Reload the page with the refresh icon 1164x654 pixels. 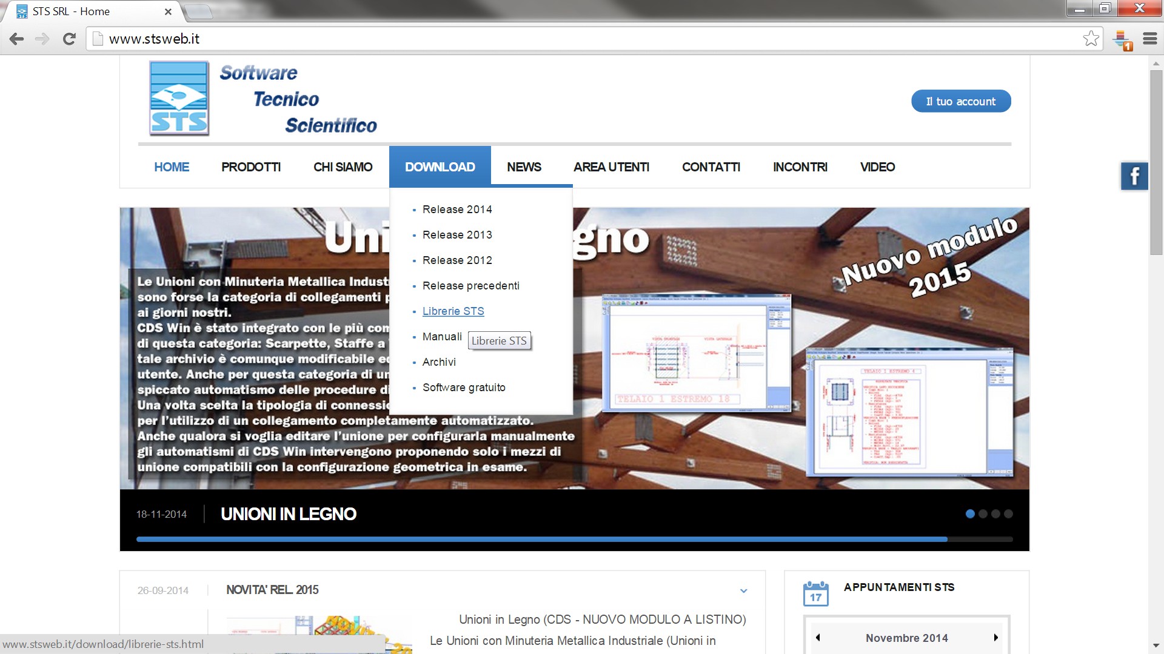[69, 39]
